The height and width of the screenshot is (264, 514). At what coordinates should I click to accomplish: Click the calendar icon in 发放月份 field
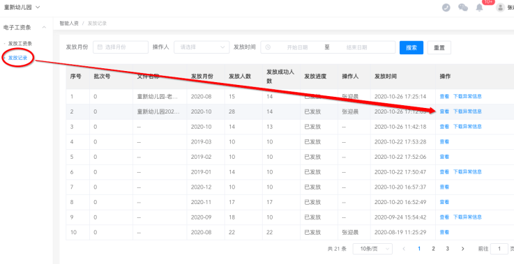click(x=100, y=47)
